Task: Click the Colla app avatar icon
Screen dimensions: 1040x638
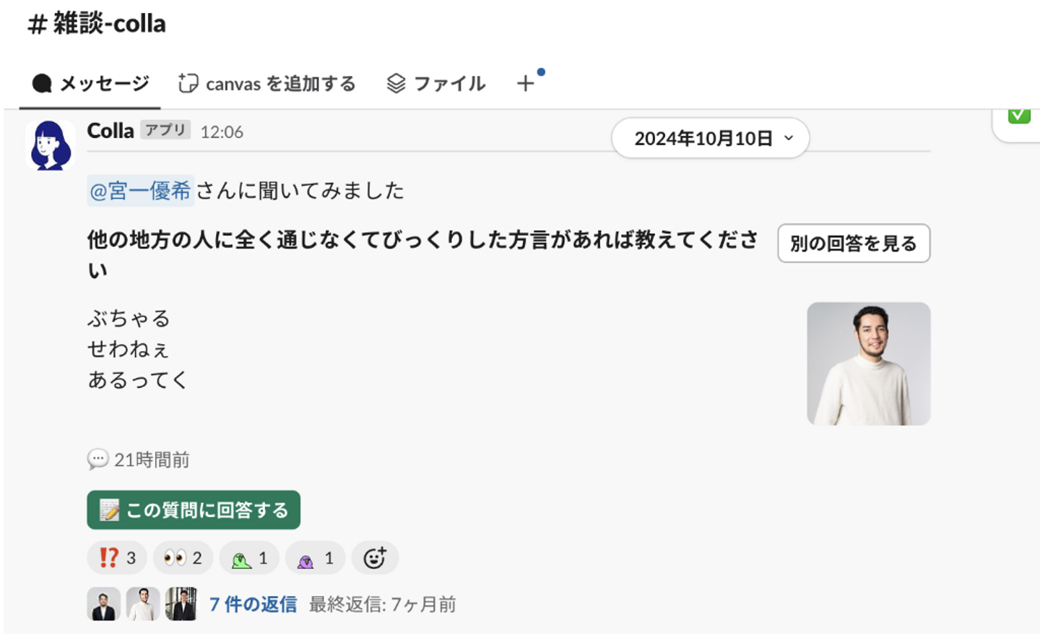Action: pyautogui.click(x=50, y=145)
